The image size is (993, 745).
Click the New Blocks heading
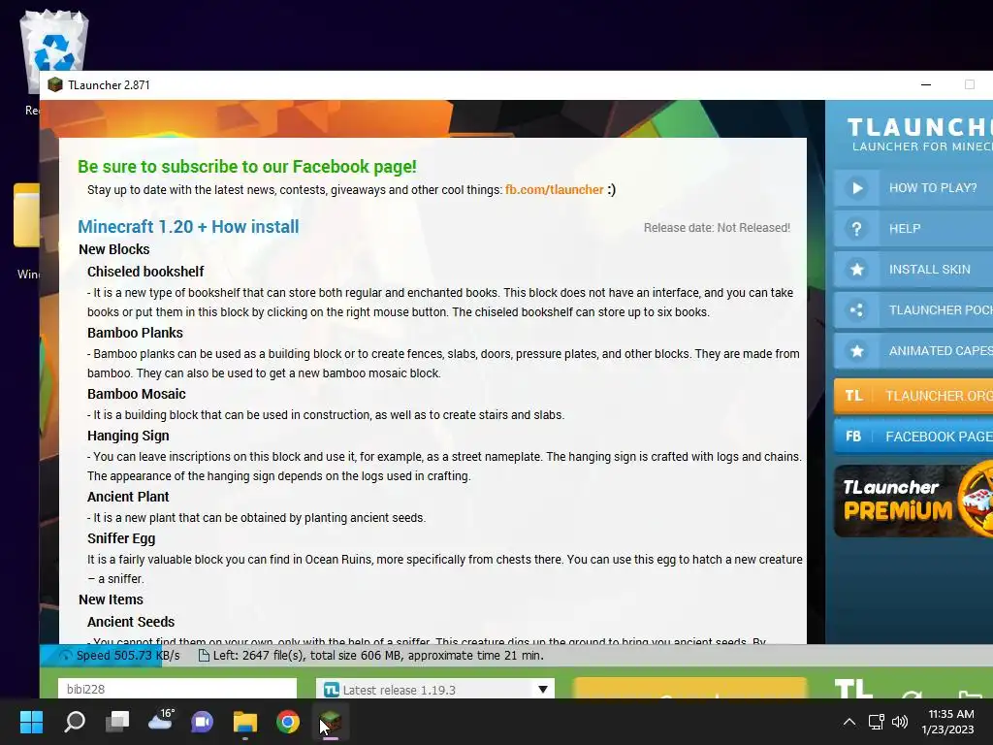click(x=114, y=249)
